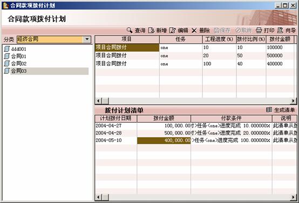Viewport: 299px width, 203px height.
Task: Click the 400000 amount cell
Action: [x=280, y=64]
